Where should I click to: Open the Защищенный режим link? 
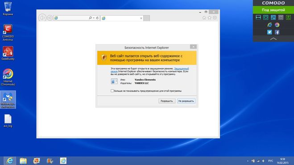coord(182,68)
